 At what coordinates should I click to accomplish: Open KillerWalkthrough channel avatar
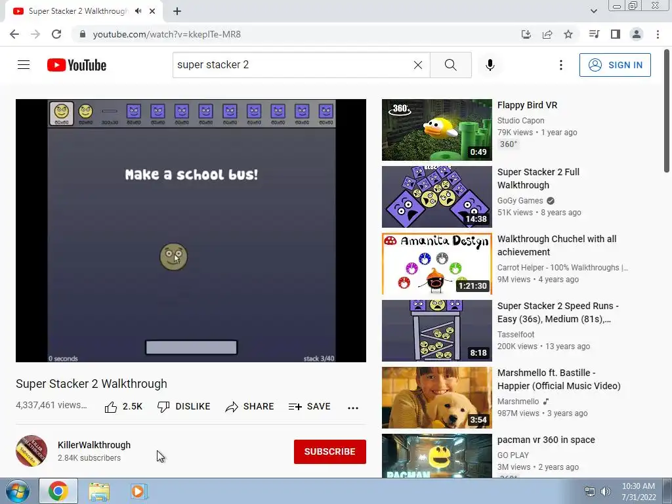click(x=31, y=451)
